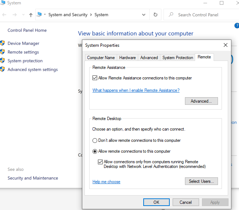Click the computer icon in the address bar
This screenshot has height=210, width=239.
[x=39, y=15]
